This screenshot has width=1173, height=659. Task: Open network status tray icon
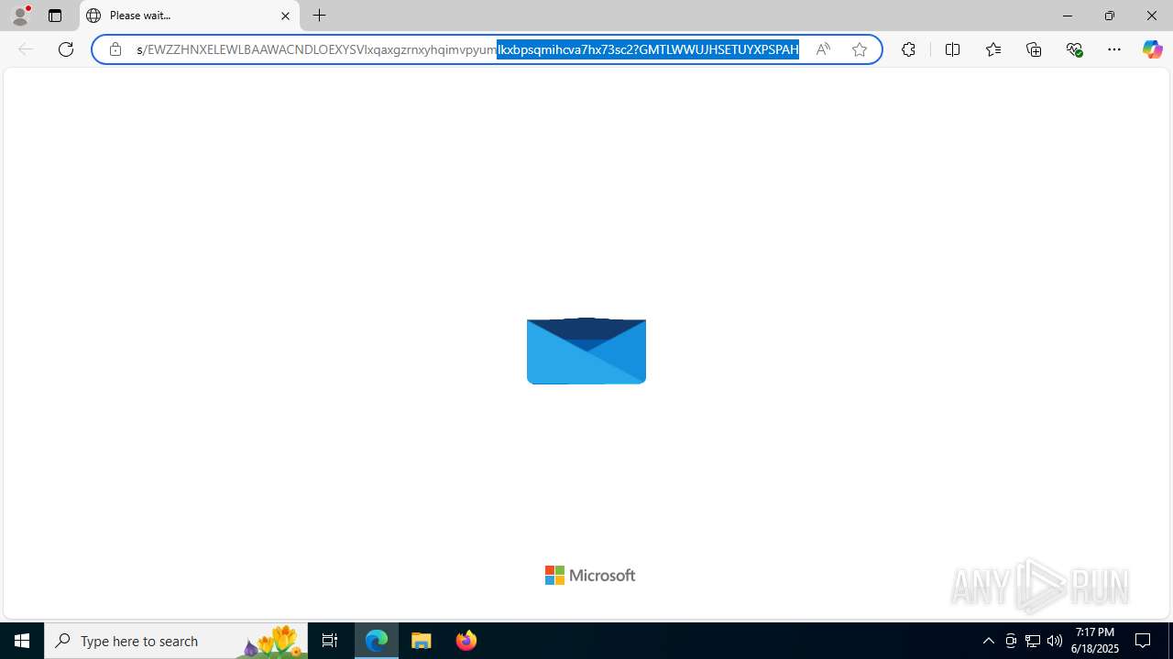coord(1033,641)
